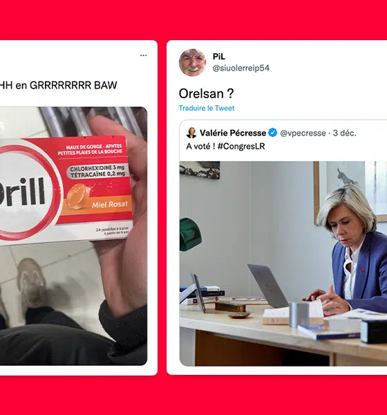Click the laptop in the desk photo
This screenshot has width=387, height=415.
click(267, 286)
